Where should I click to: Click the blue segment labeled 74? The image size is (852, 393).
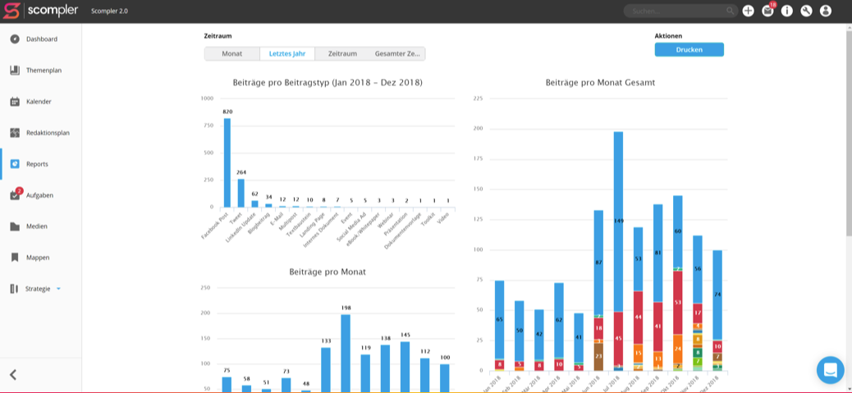pos(717,295)
